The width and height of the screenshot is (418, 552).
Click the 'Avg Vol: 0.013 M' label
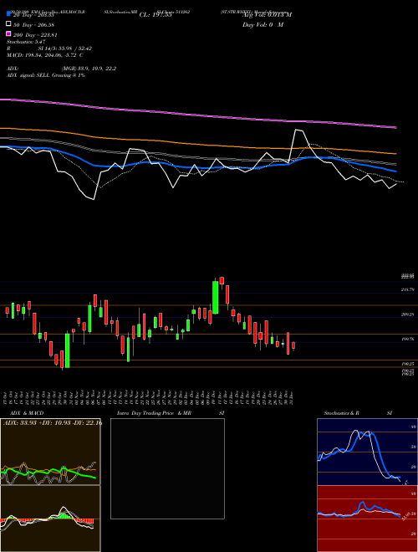click(267, 15)
